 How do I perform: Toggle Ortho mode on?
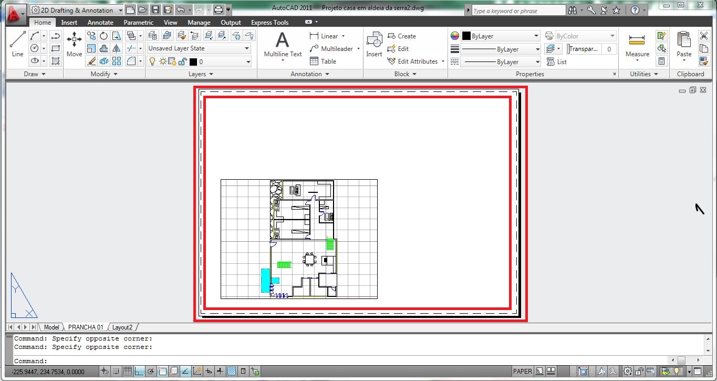click(x=139, y=371)
